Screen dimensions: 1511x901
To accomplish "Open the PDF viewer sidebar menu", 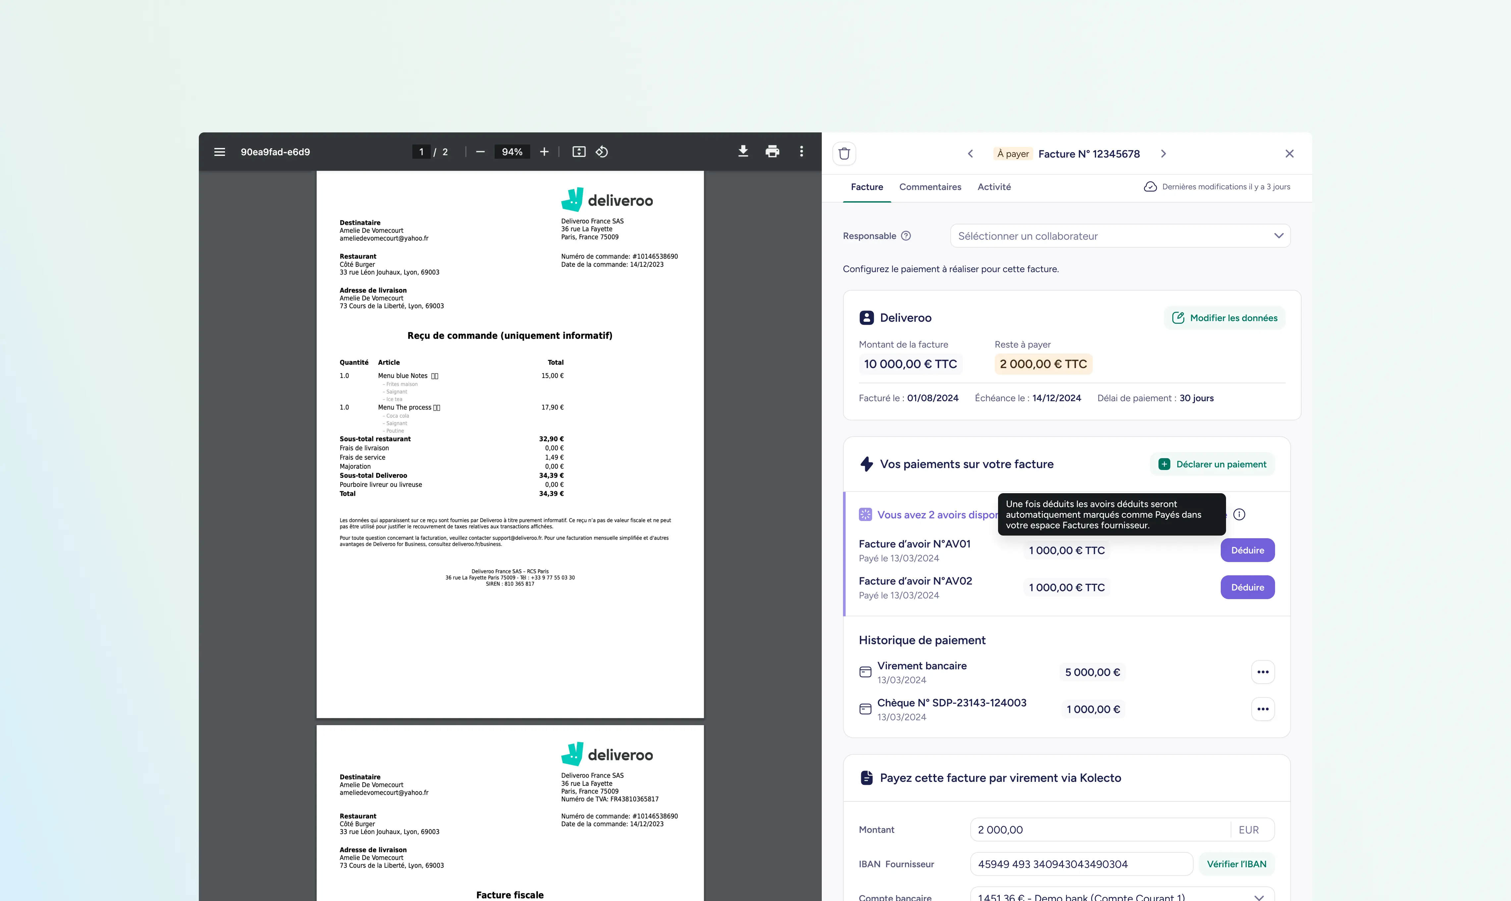I will pos(219,152).
